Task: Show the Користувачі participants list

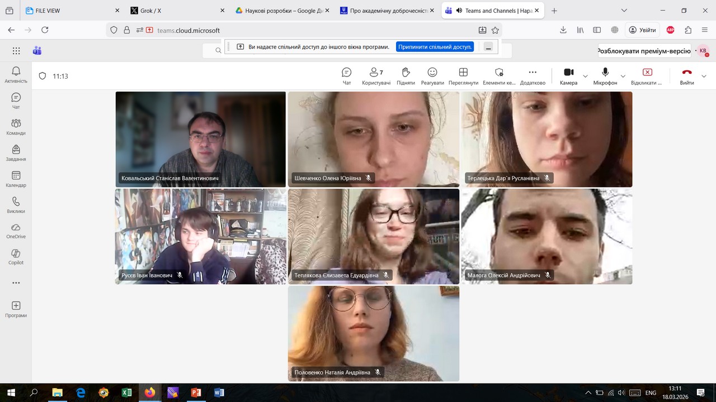Action: [x=376, y=76]
